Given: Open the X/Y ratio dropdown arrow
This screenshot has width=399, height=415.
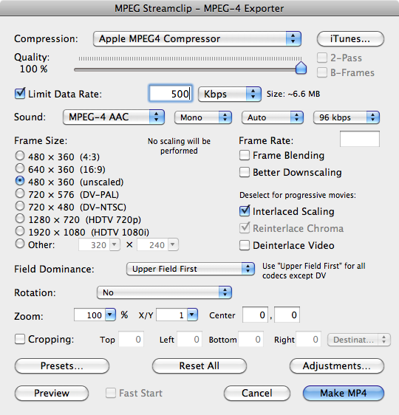Looking at the screenshot, I should click(x=193, y=315).
